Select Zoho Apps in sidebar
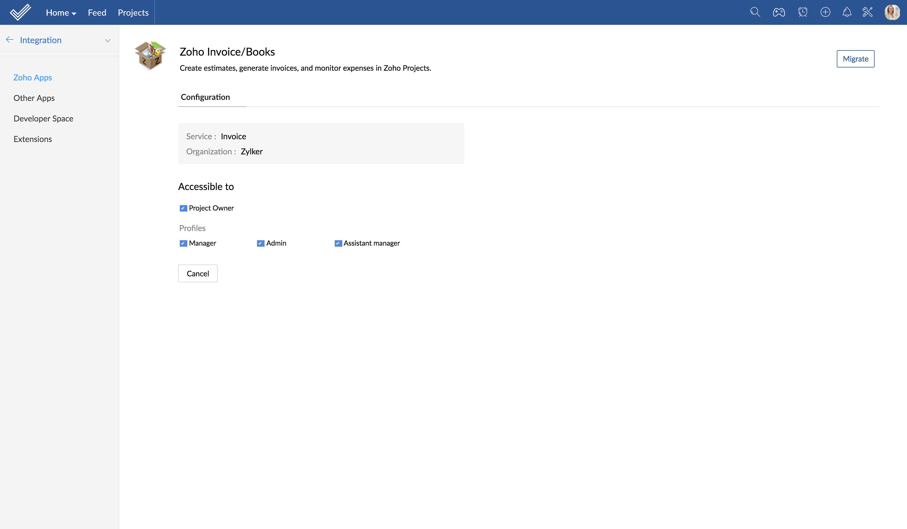This screenshot has height=529, width=907. click(33, 77)
